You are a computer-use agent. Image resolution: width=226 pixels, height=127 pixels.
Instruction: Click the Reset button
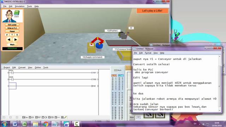(12, 31)
